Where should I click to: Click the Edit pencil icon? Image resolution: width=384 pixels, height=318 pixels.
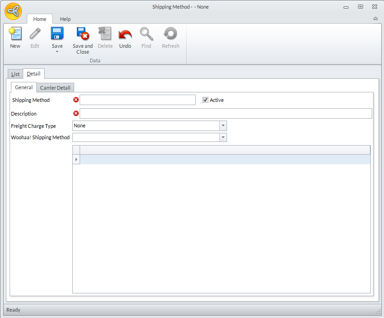click(35, 34)
